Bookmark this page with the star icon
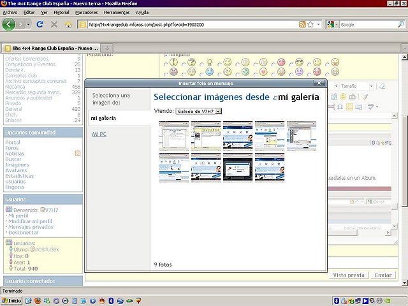The width and height of the screenshot is (408, 306). coord(310,24)
